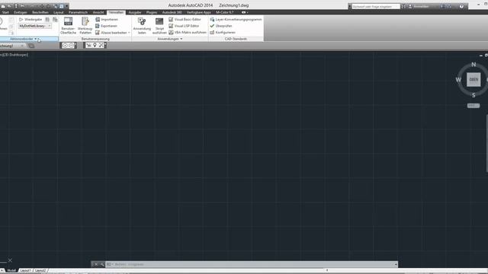Click Überprüfen in CAD-Standards
This screenshot has width=488, height=274.
[x=221, y=26]
